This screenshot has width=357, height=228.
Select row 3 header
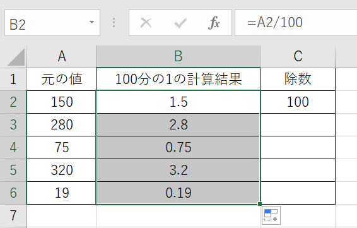[x=13, y=124]
